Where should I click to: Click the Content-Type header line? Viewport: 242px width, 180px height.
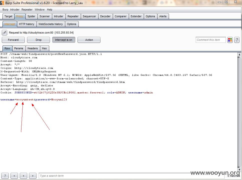[55, 79]
